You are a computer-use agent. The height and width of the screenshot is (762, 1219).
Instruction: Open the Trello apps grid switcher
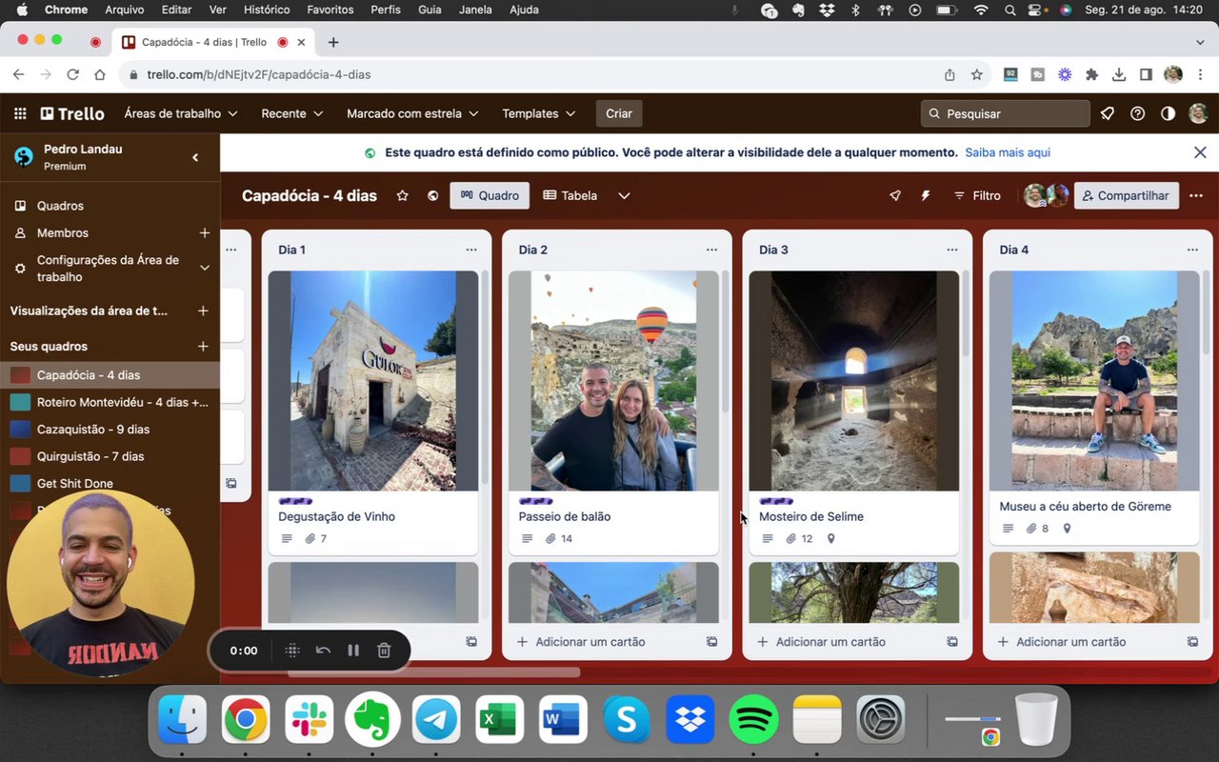click(20, 113)
